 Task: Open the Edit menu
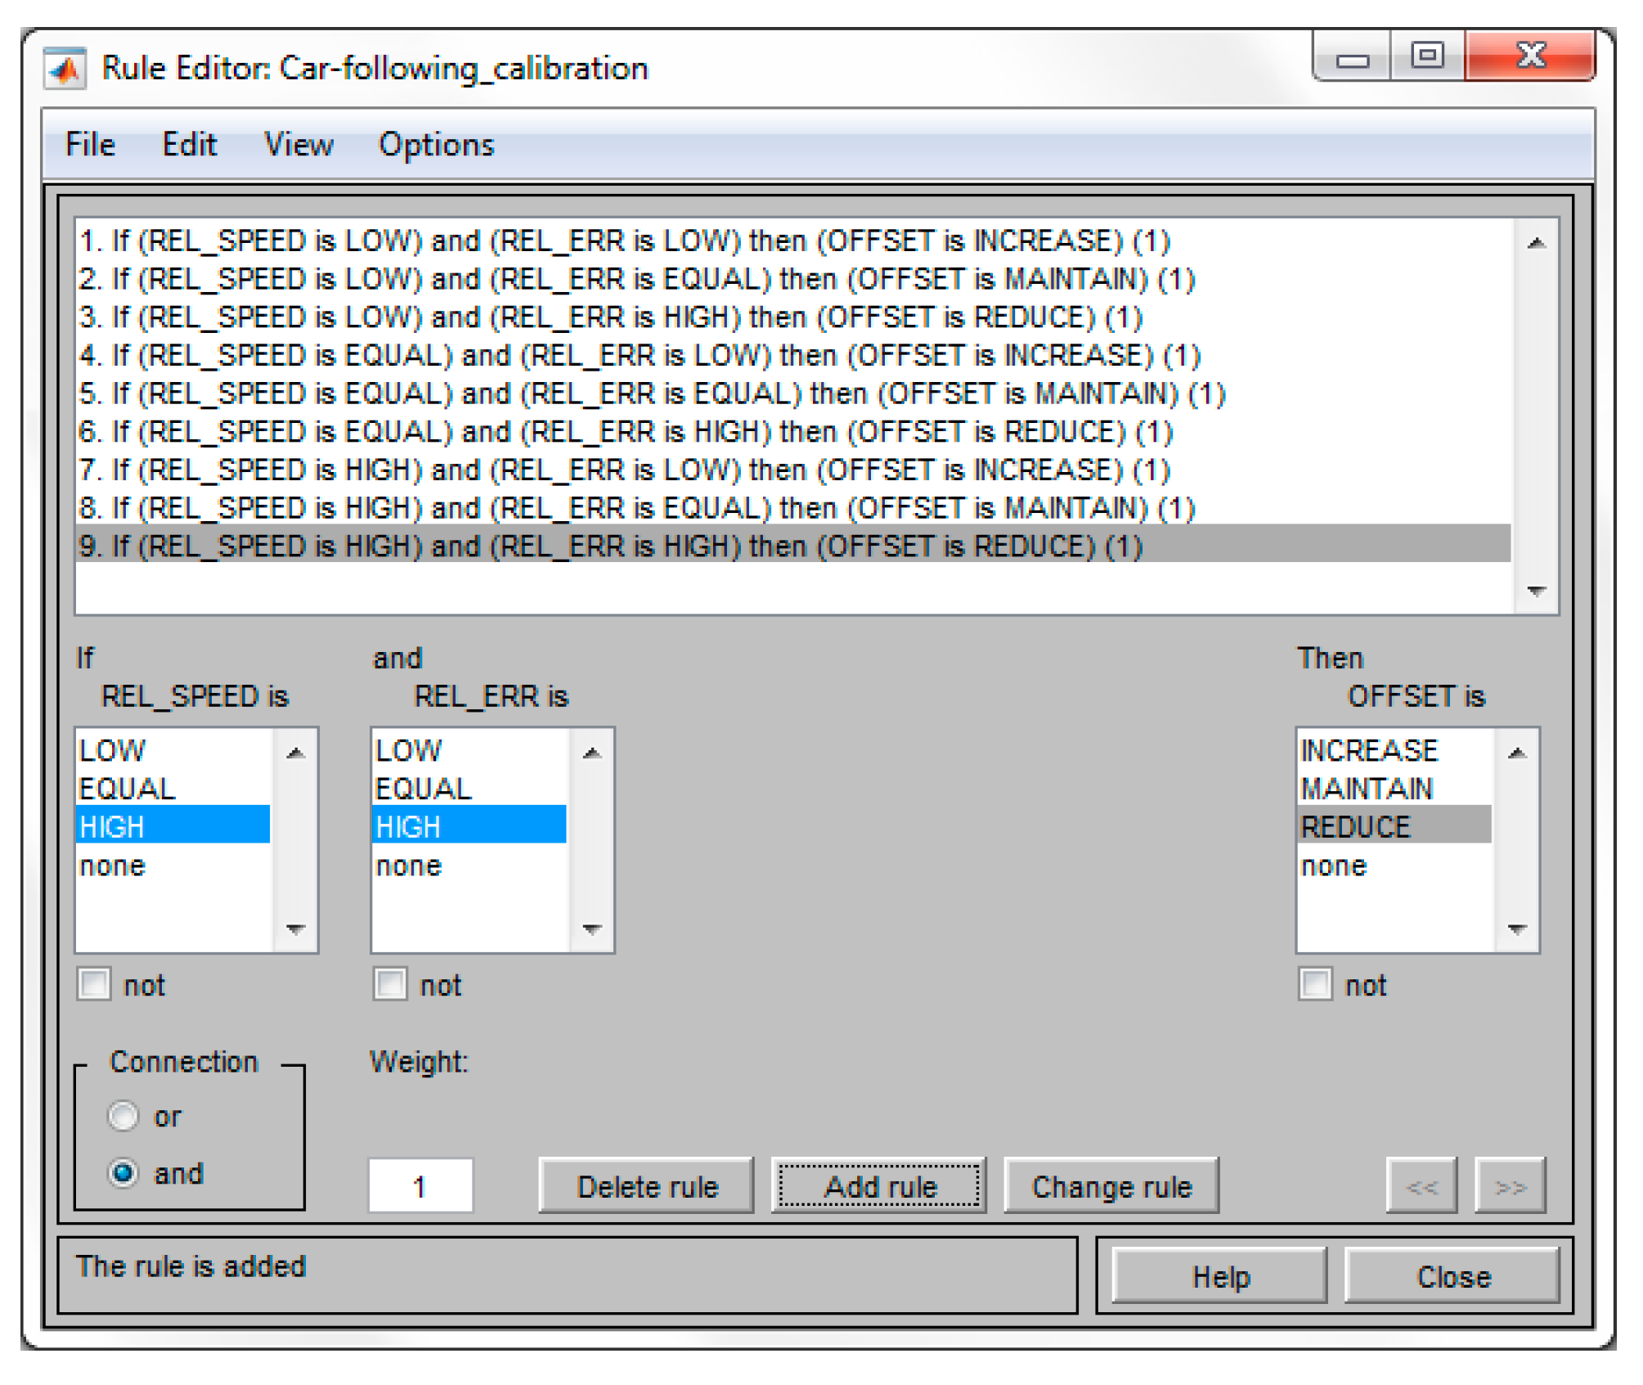coord(189,145)
